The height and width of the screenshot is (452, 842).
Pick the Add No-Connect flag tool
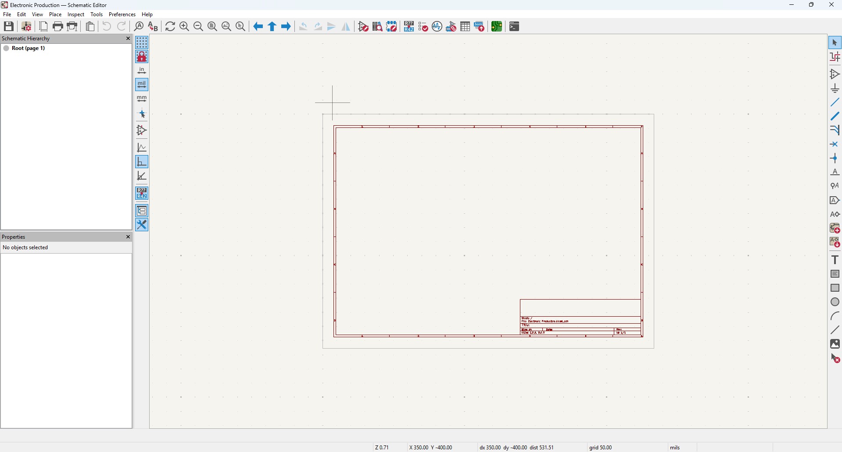click(x=835, y=144)
